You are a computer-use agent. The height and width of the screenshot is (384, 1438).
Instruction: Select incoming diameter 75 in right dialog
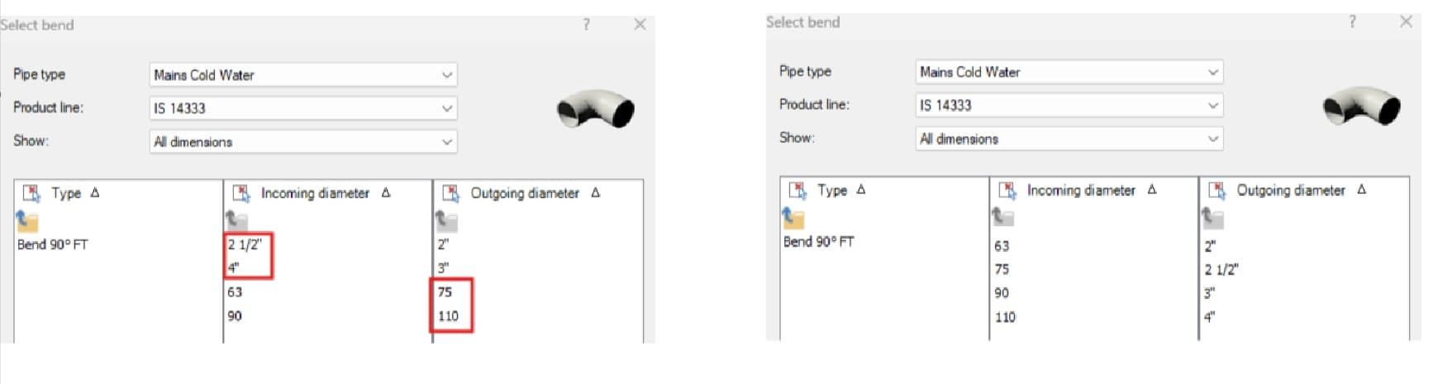[x=1002, y=270]
